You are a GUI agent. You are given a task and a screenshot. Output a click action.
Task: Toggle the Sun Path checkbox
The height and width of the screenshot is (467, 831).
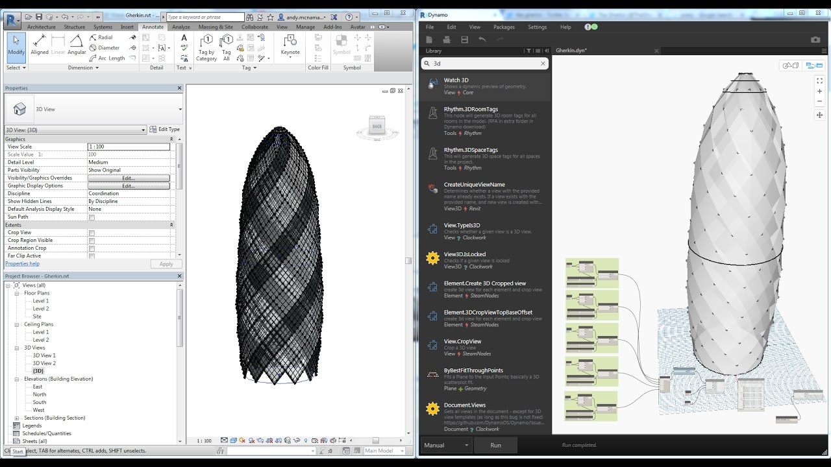92,217
